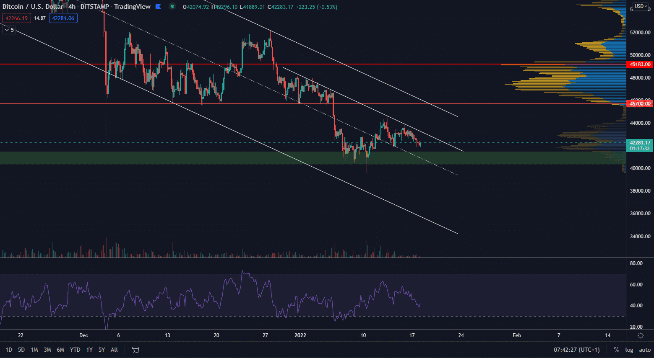Screen dimensions: 654x358
Task: Click the RSI 40.00 axis label
Action: [636, 306]
